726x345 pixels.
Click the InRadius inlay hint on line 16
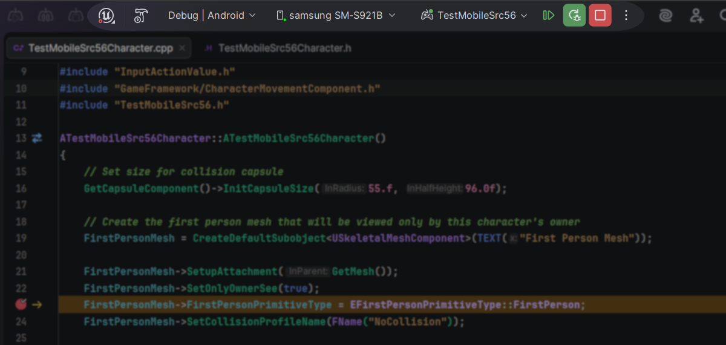(344, 188)
